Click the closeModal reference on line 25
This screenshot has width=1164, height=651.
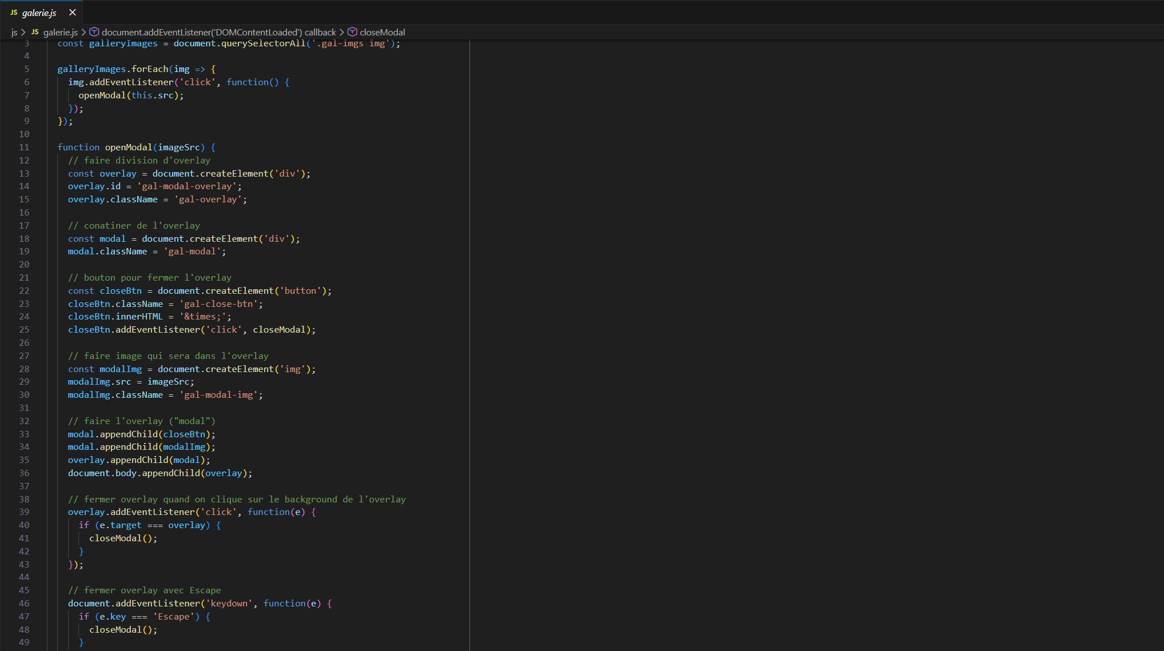tap(279, 330)
